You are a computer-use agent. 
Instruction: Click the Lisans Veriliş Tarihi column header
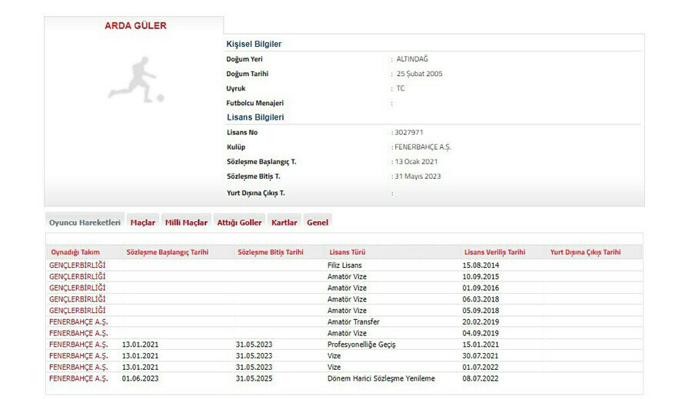tap(494, 252)
